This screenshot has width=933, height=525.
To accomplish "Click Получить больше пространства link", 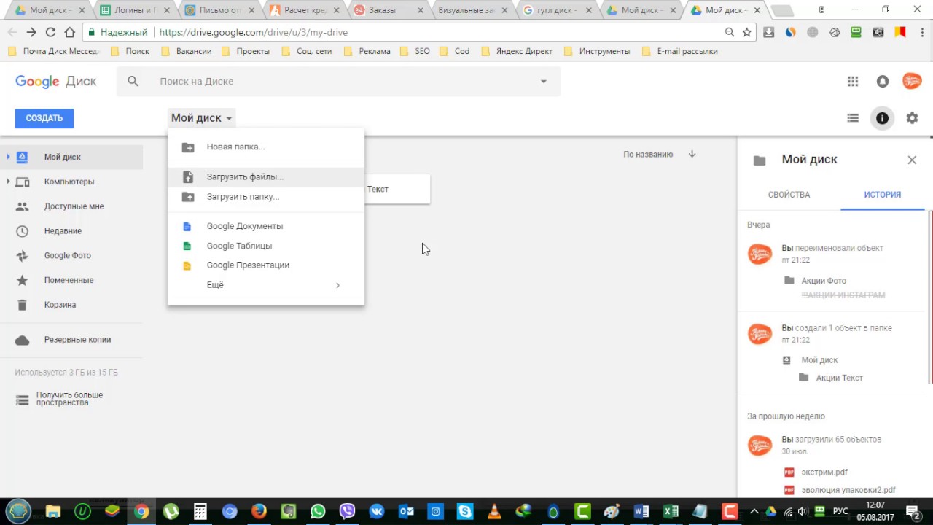I will [69, 399].
